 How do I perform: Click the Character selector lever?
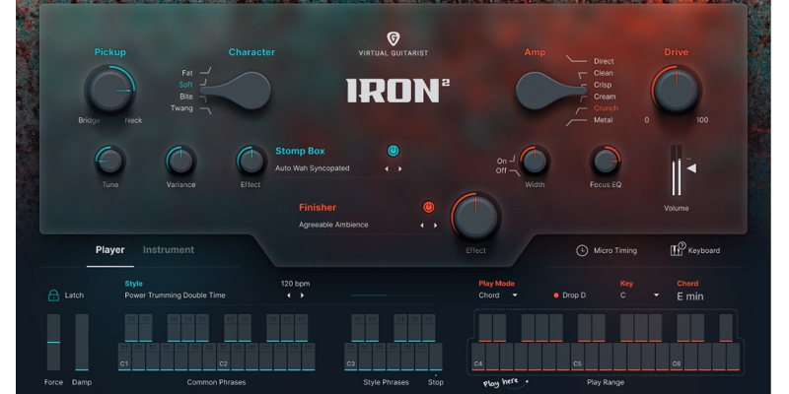tap(236, 91)
